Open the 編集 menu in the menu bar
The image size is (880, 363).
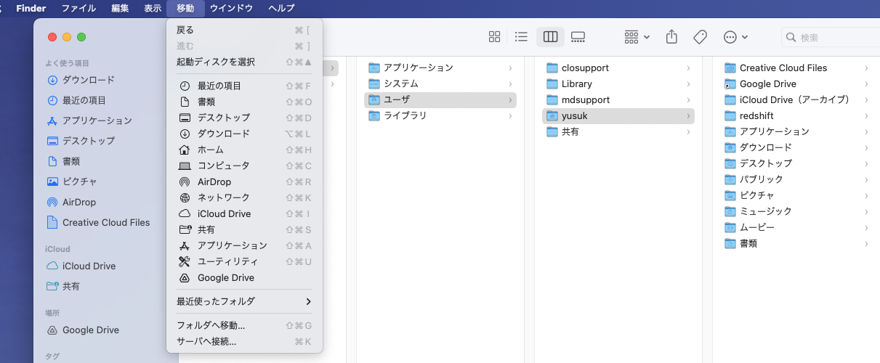[120, 8]
